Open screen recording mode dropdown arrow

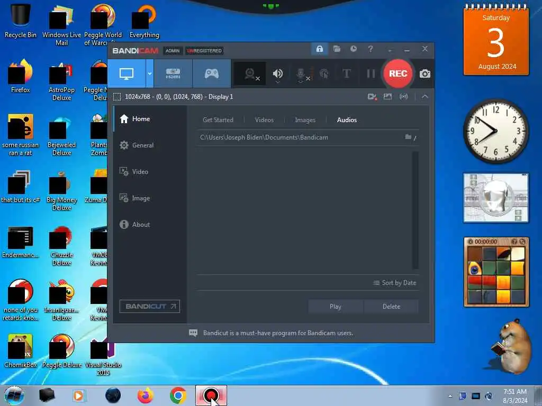coord(150,73)
